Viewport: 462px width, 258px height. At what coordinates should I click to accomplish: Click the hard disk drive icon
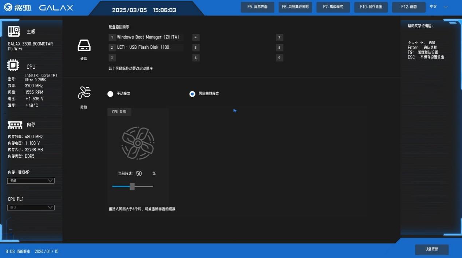(x=84, y=45)
